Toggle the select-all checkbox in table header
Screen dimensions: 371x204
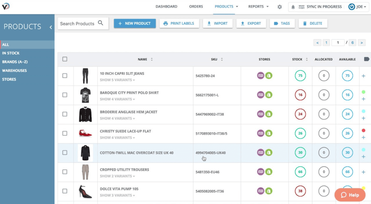pyautogui.click(x=65, y=59)
